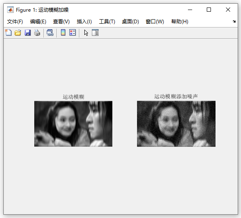Screen dimensions: 241x218
Task: Open the 插入(I) menu
Action: 84,22
